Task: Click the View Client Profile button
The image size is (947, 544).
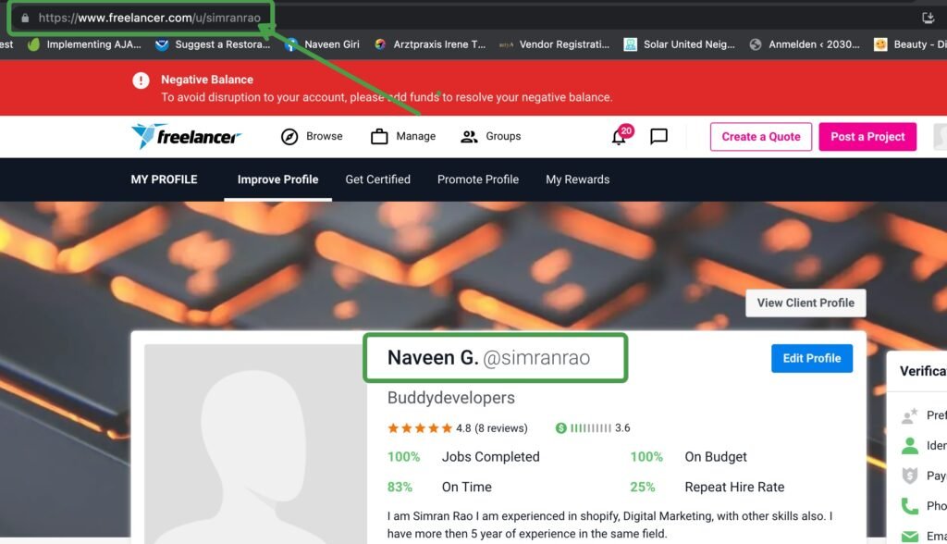Action: [806, 303]
